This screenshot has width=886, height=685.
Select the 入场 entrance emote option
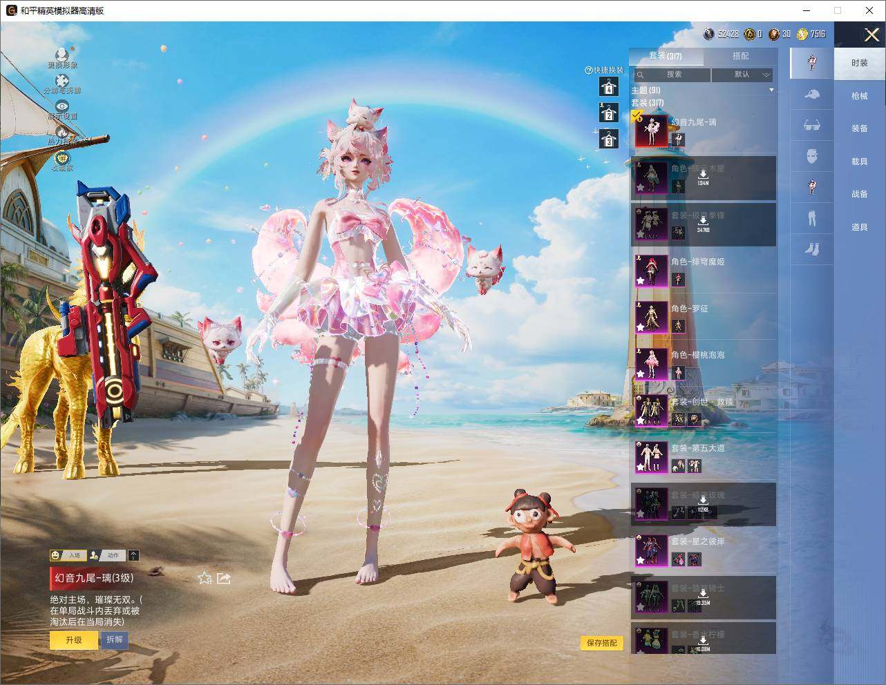tap(67, 555)
